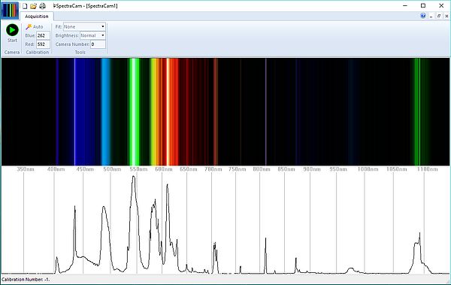
Task: Close the inner SpectraCam1 document
Action: point(446,16)
